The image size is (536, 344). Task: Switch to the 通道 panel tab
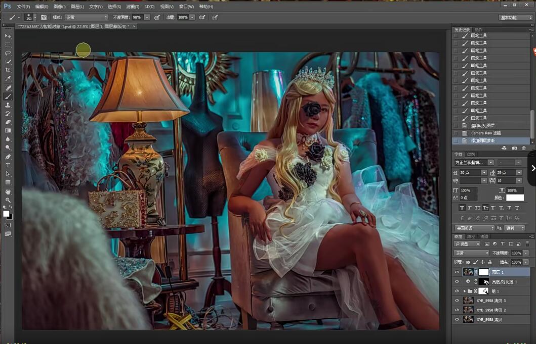[484, 236]
